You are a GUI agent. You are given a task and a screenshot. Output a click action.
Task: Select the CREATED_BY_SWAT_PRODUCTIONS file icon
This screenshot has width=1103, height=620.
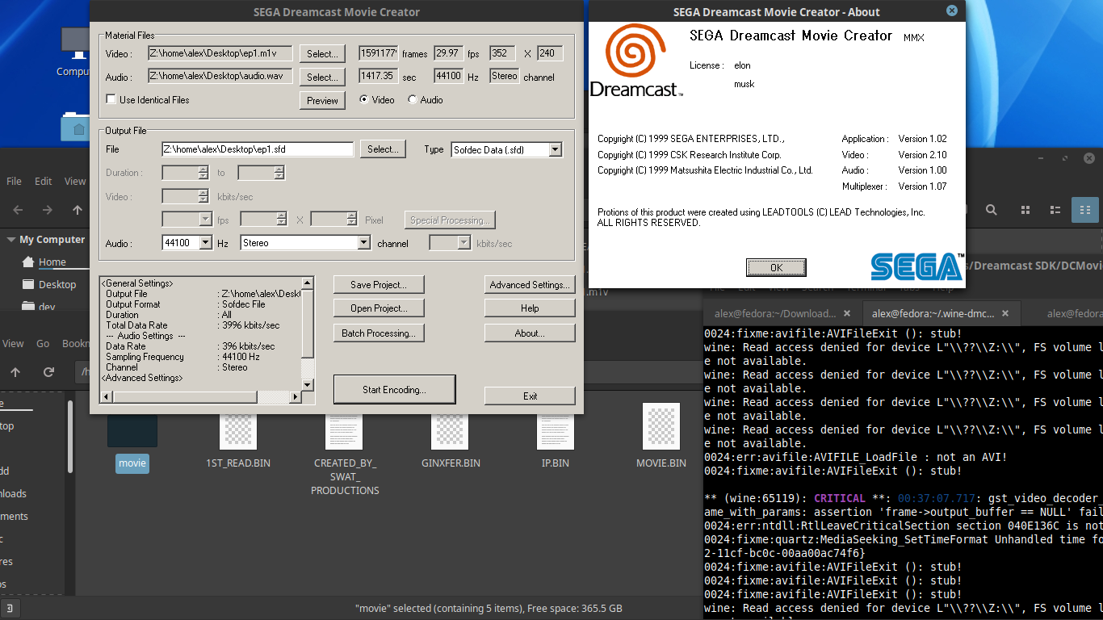click(x=345, y=427)
